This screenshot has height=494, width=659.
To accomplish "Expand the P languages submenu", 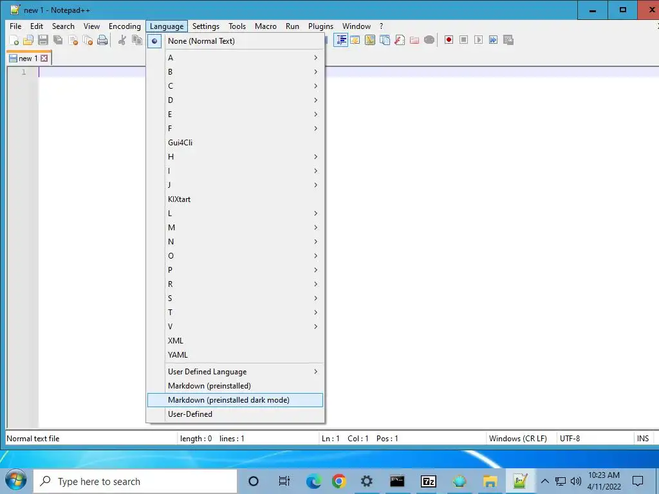I will coord(236,270).
